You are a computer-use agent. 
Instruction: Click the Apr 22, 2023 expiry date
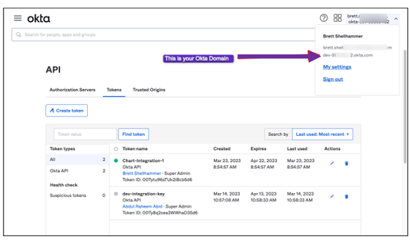[264, 161]
